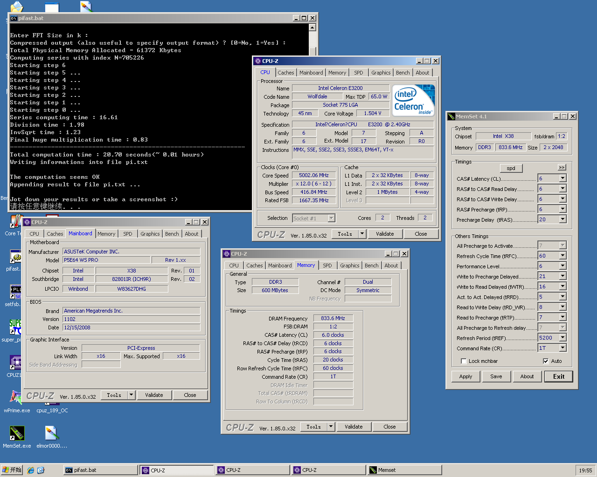This screenshot has height=477, width=597.
Task: Click the Apply button in MemSet
Action: pos(465,376)
